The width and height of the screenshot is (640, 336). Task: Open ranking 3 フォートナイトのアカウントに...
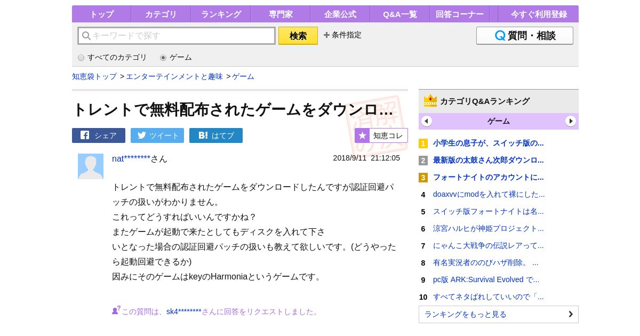(x=489, y=177)
